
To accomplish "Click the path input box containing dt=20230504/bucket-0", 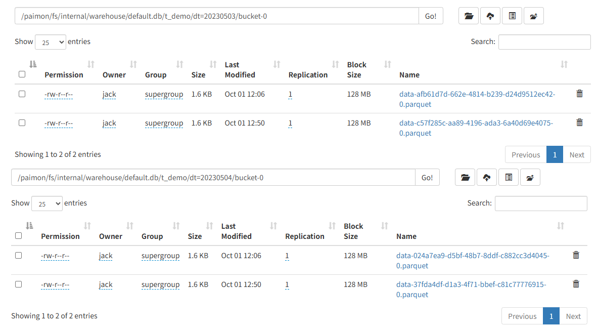I will (213, 178).
